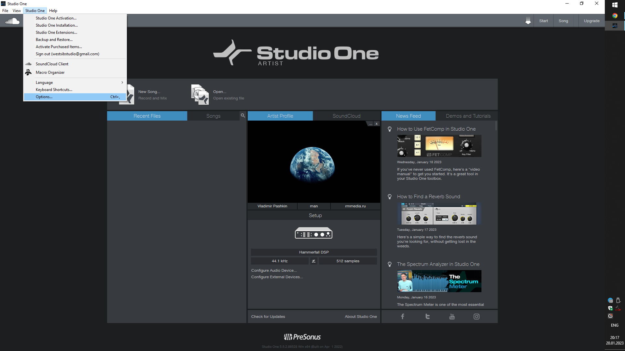Image resolution: width=625 pixels, height=351 pixels.
Task: Click the lock sample rate icon
Action: 313,261
